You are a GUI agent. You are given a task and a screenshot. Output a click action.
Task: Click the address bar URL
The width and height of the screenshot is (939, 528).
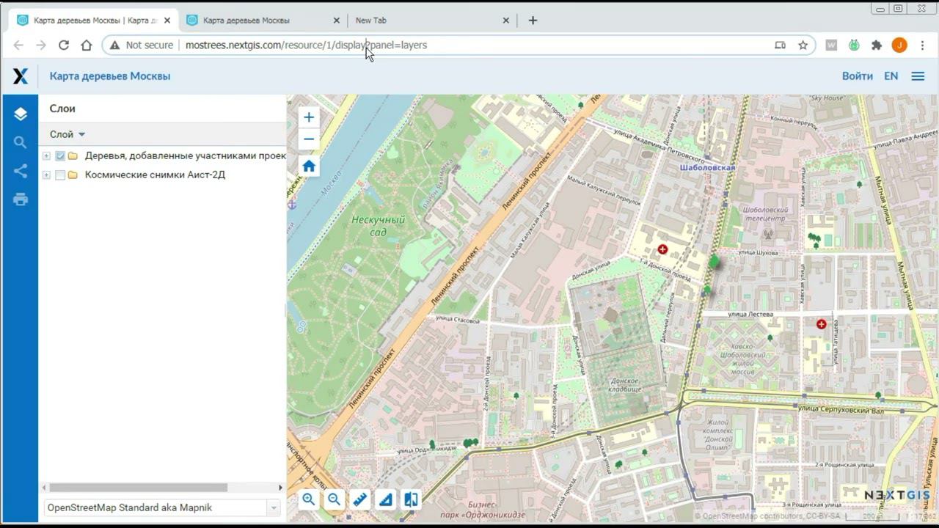tap(306, 45)
